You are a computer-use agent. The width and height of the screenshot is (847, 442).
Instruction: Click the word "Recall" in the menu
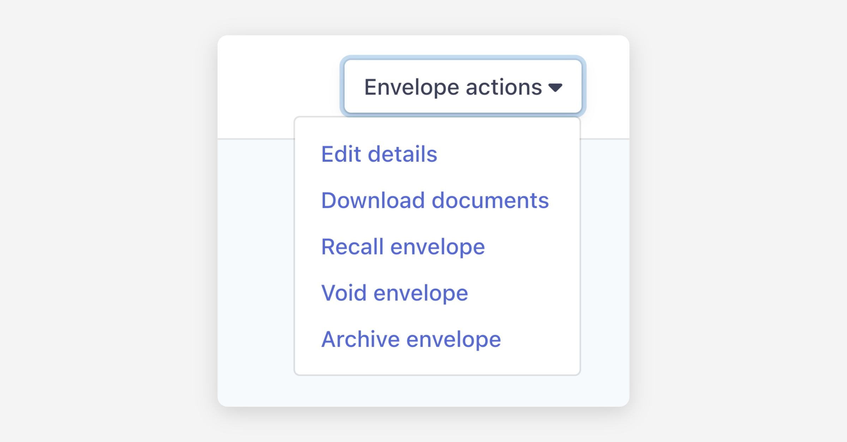coord(352,246)
